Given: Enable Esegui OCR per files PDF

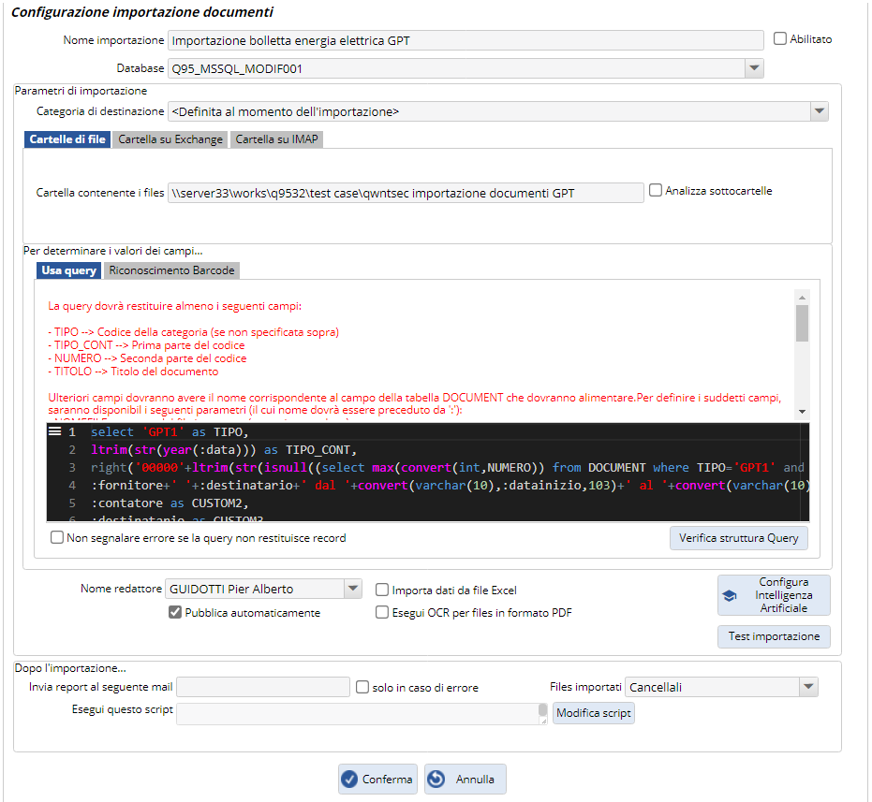Looking at the screenshot, I should (382, 613).
